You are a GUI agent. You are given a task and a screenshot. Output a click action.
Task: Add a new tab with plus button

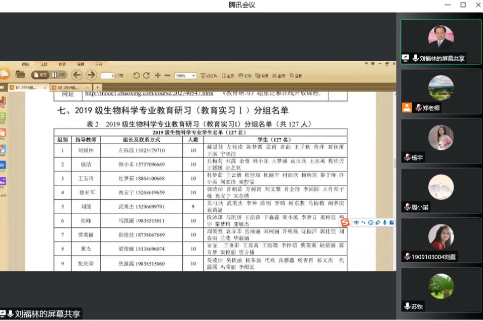tap(98, 88)
